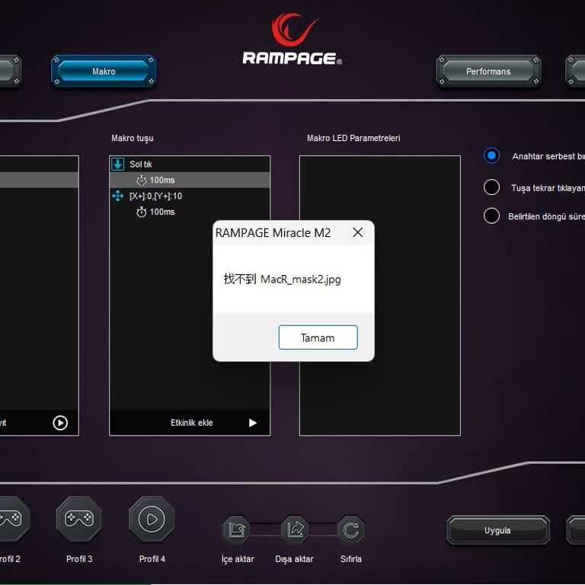Click the circular play icon in left panel

60,423
